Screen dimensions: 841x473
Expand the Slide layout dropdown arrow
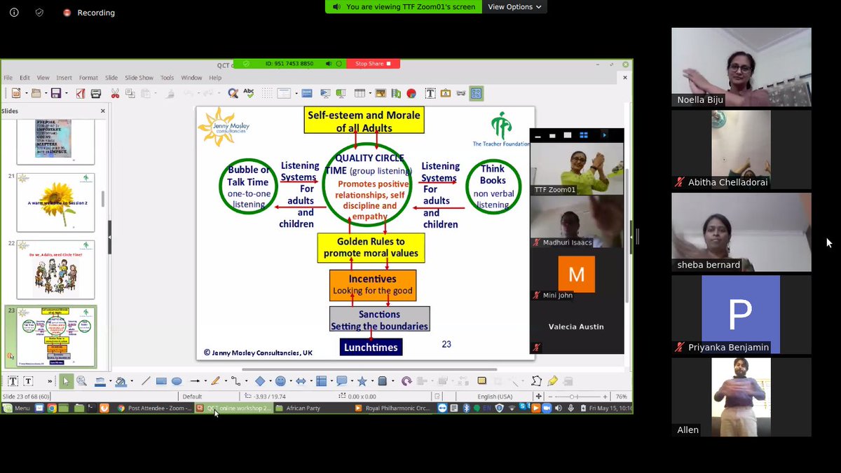[295, 93]
